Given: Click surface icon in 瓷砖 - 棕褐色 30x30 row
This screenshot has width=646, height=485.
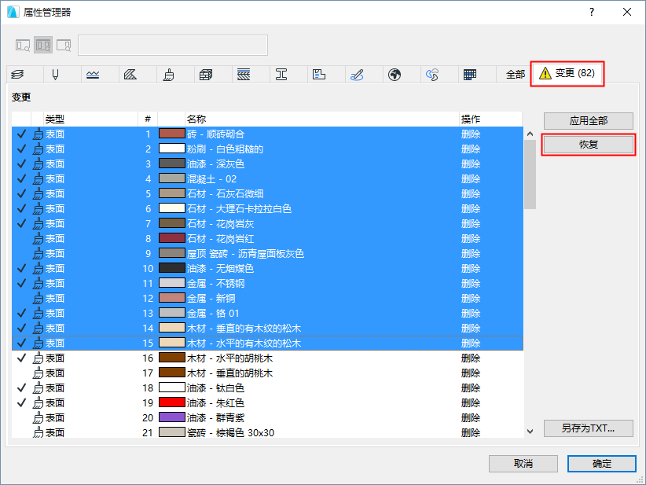Looking at the screenshot, I should [38, 432].
